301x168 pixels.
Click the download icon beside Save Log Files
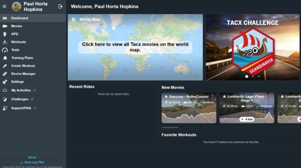(x=22, y=162)
